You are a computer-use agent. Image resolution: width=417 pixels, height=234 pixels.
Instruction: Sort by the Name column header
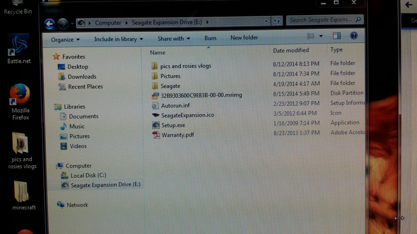[x=158, y=53]
